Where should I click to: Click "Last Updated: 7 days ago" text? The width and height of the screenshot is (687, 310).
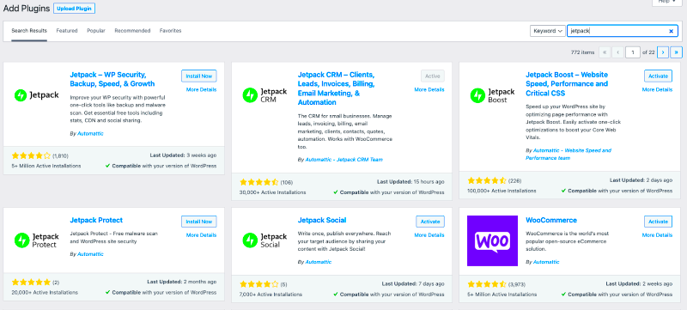pos(413,283)
